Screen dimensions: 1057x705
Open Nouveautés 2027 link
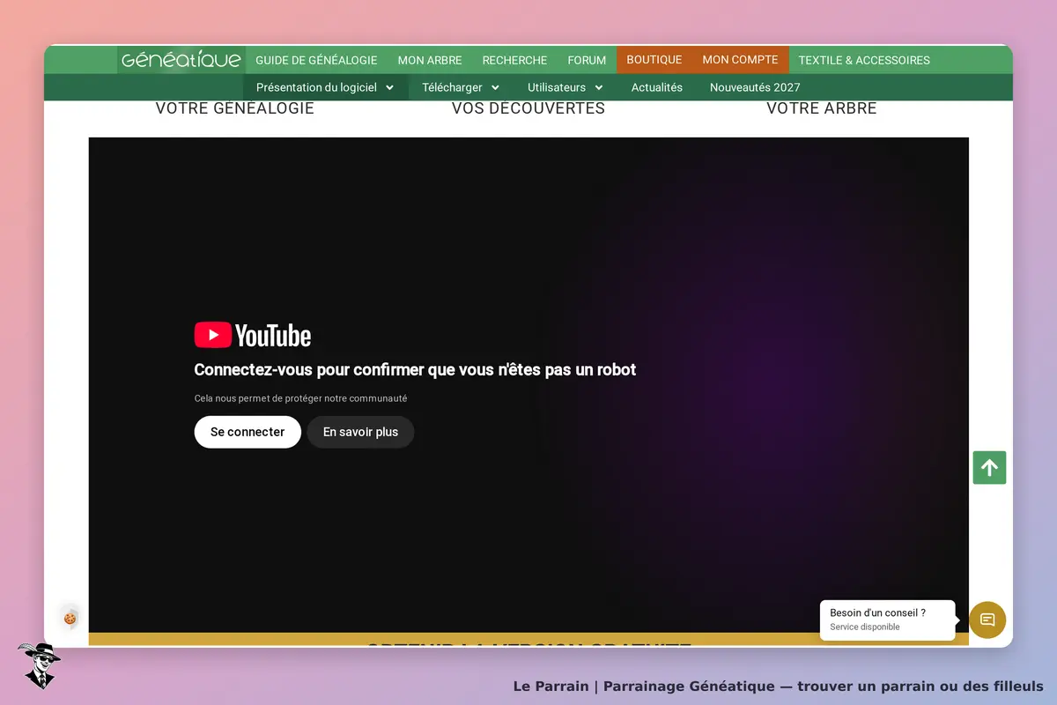click(755, 87)
